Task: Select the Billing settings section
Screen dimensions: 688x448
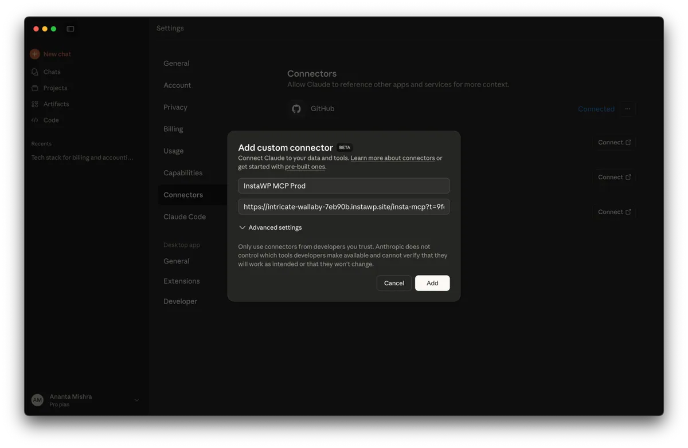Action: [x=173, y=129]
